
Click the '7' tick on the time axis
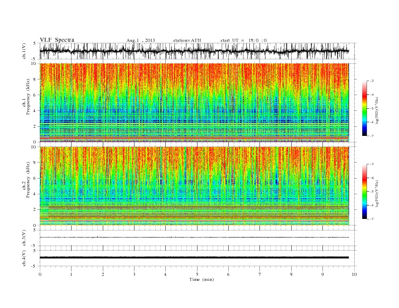point(260,274)
